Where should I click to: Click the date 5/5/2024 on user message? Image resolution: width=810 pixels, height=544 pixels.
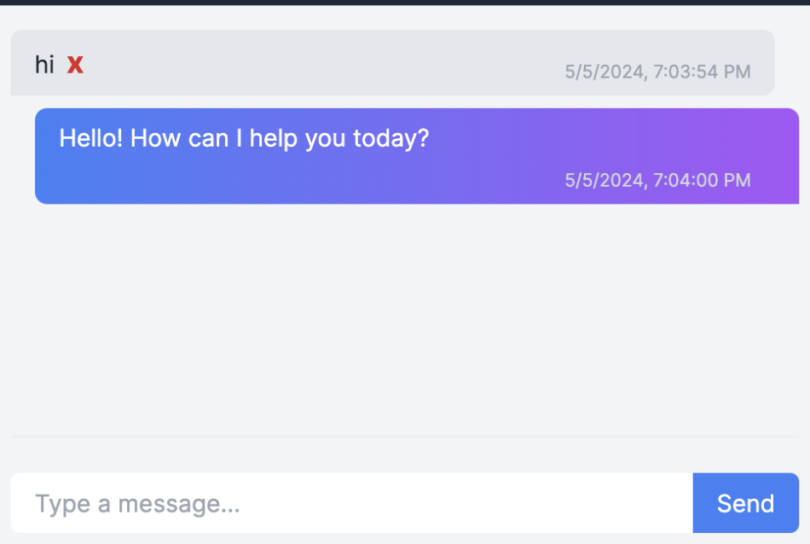pyautogui.click(x=604, y=72)
